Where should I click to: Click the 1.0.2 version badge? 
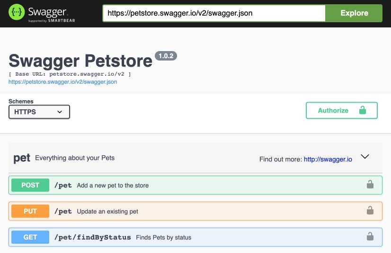[166, 56]
